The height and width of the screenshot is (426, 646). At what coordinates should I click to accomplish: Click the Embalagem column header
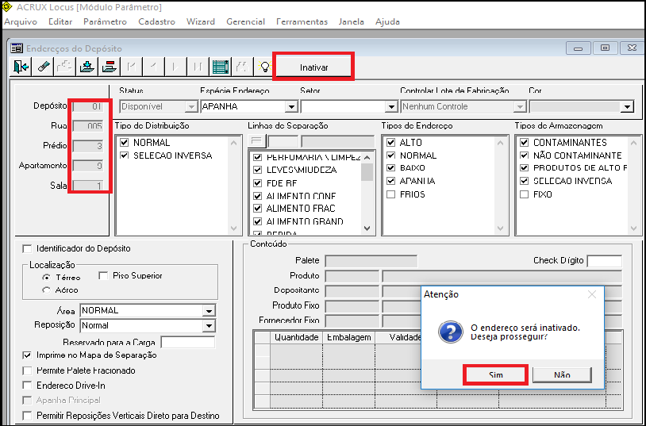pyautogui.click(x=349, y=337)
